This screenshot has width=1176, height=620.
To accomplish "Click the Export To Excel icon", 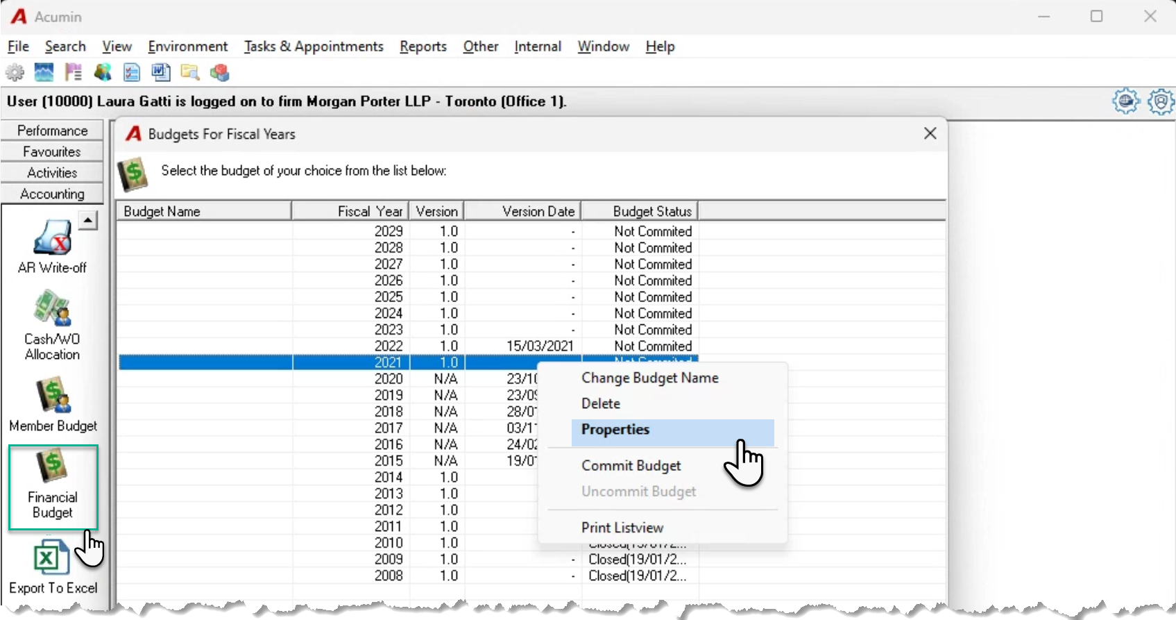I will click(x=53, y=567).
